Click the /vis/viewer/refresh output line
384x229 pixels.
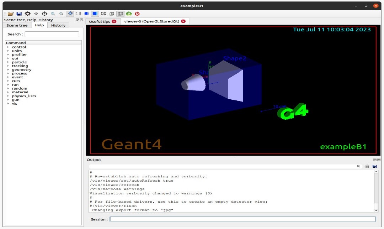click(x=114, y=185)
